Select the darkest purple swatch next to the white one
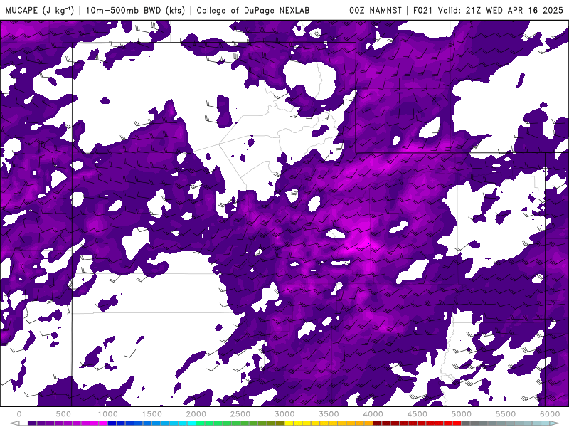569x427 pixels. tap(32, 423)
